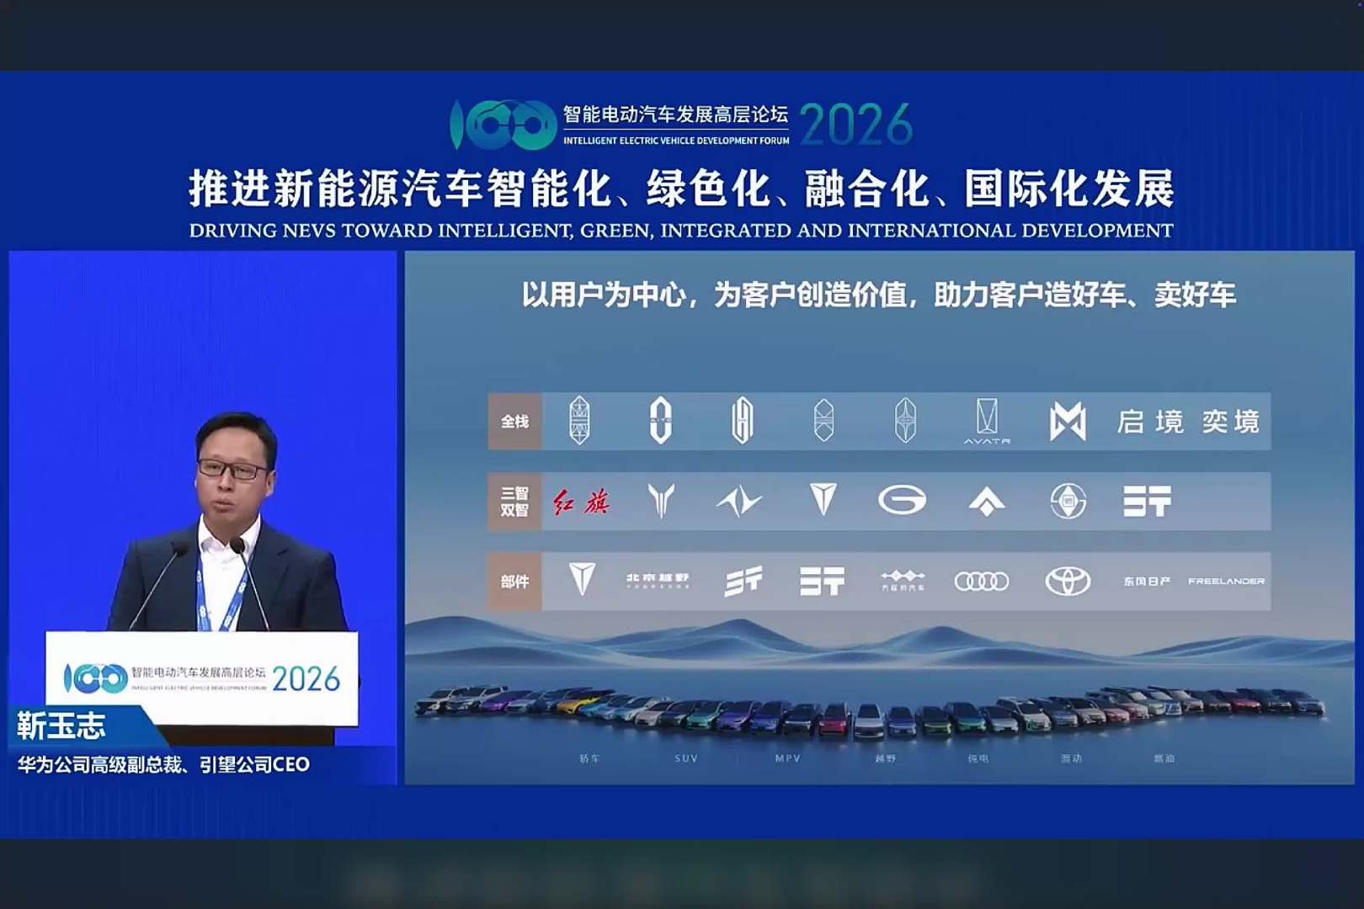Select the Beijing Off-road (北京越野) logo
Viewport: 1364px width, 909px height.
pyautogui.click(x=660, y=580)
